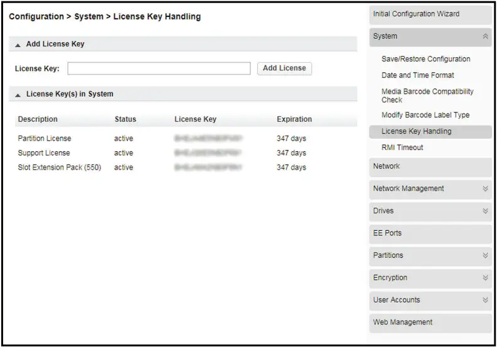Click the Add License button
Viewport: 497px width, 347px height.
[284, 68]
